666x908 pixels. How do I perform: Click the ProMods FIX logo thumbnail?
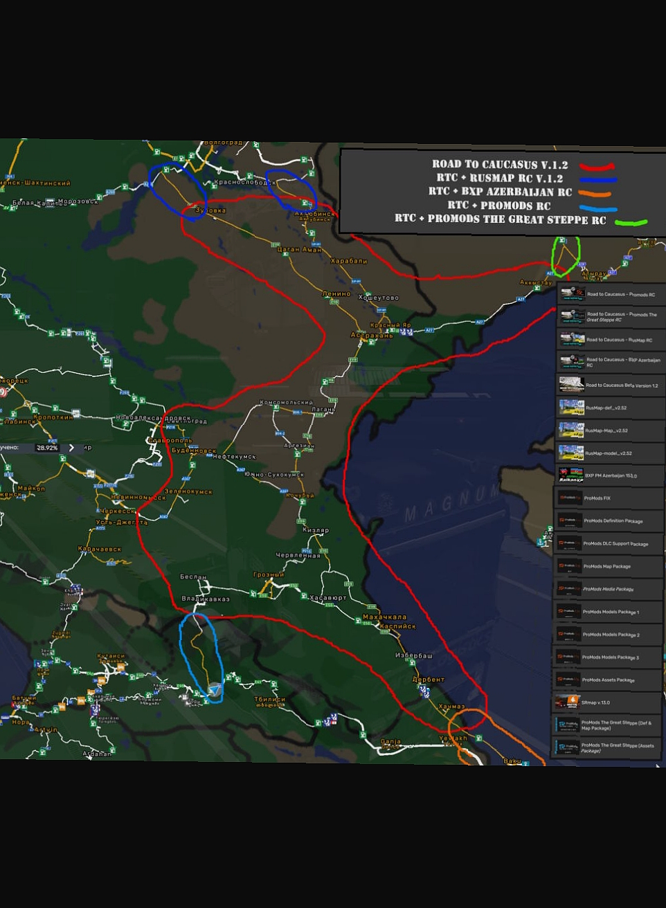pyautogui.click(x=569, y=498)
